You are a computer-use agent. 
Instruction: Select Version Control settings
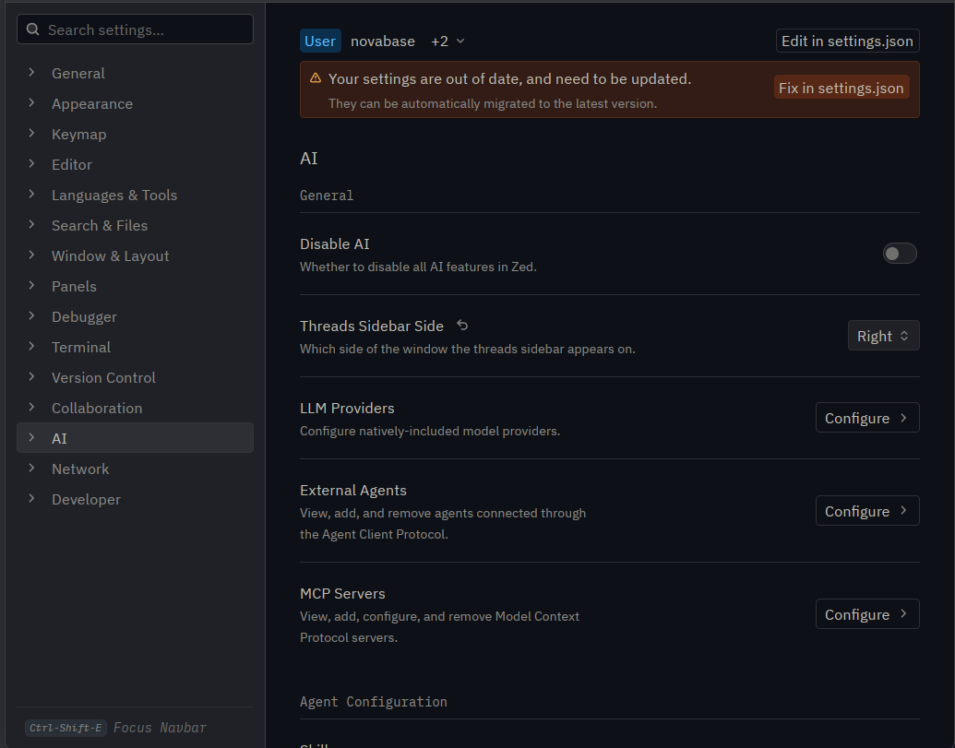pos(135,377)
